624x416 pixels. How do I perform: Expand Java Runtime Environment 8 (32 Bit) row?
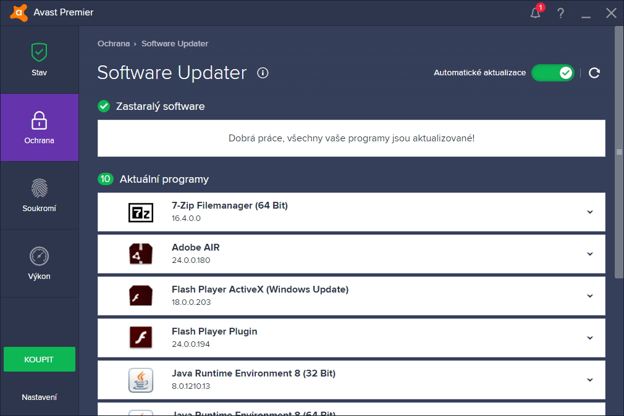click(x=590, y=380)
